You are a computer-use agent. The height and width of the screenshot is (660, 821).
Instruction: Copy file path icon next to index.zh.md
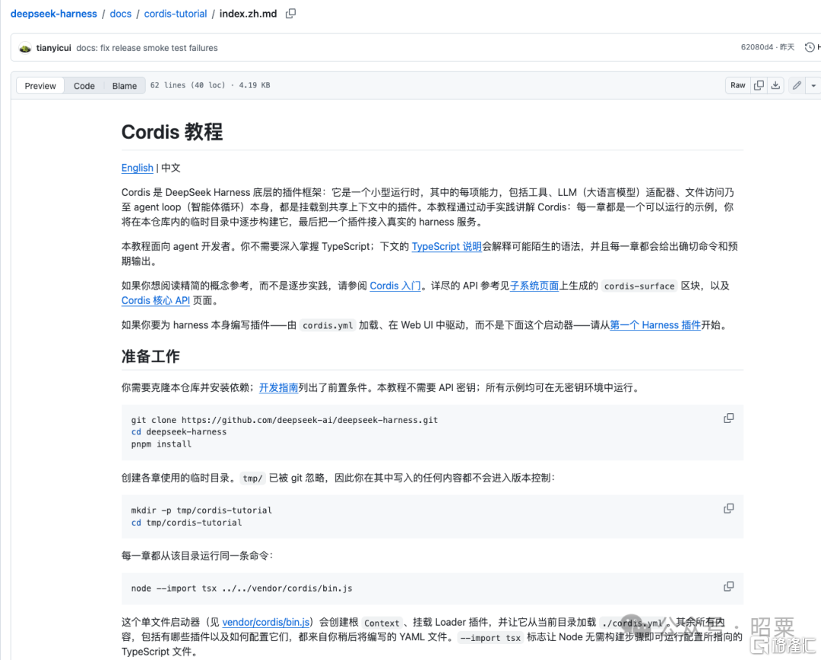pyautogui.click(x=290, y=14)
